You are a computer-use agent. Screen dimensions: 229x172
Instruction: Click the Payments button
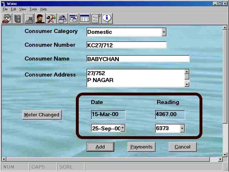tap(141, 147)
